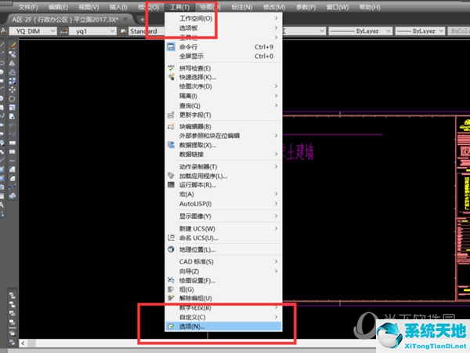470x353 pixels.
Task: Click horizontal scrollbar left arrow
Action: [x=23, y=343]
